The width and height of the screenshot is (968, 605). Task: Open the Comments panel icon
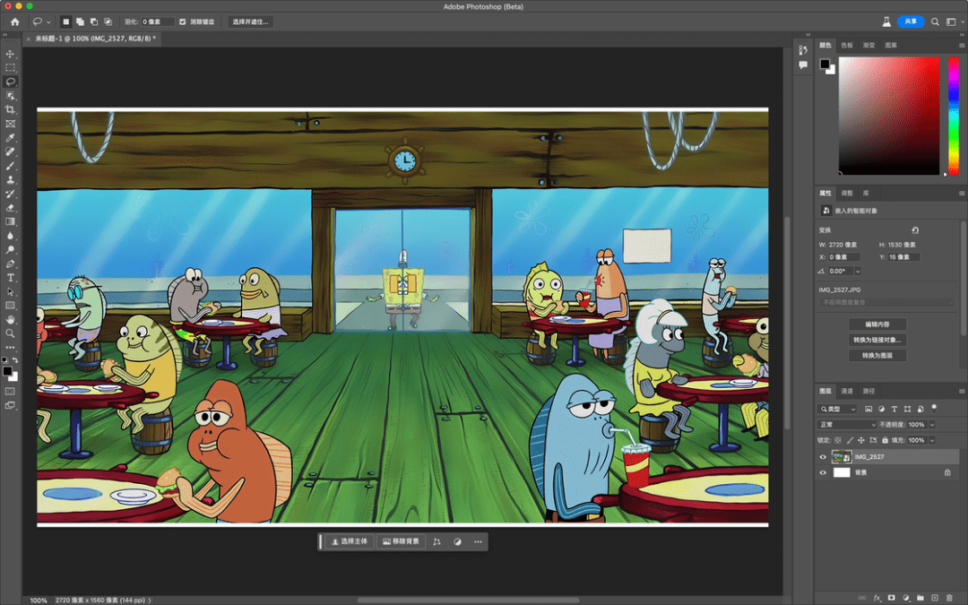pos(802,65)
